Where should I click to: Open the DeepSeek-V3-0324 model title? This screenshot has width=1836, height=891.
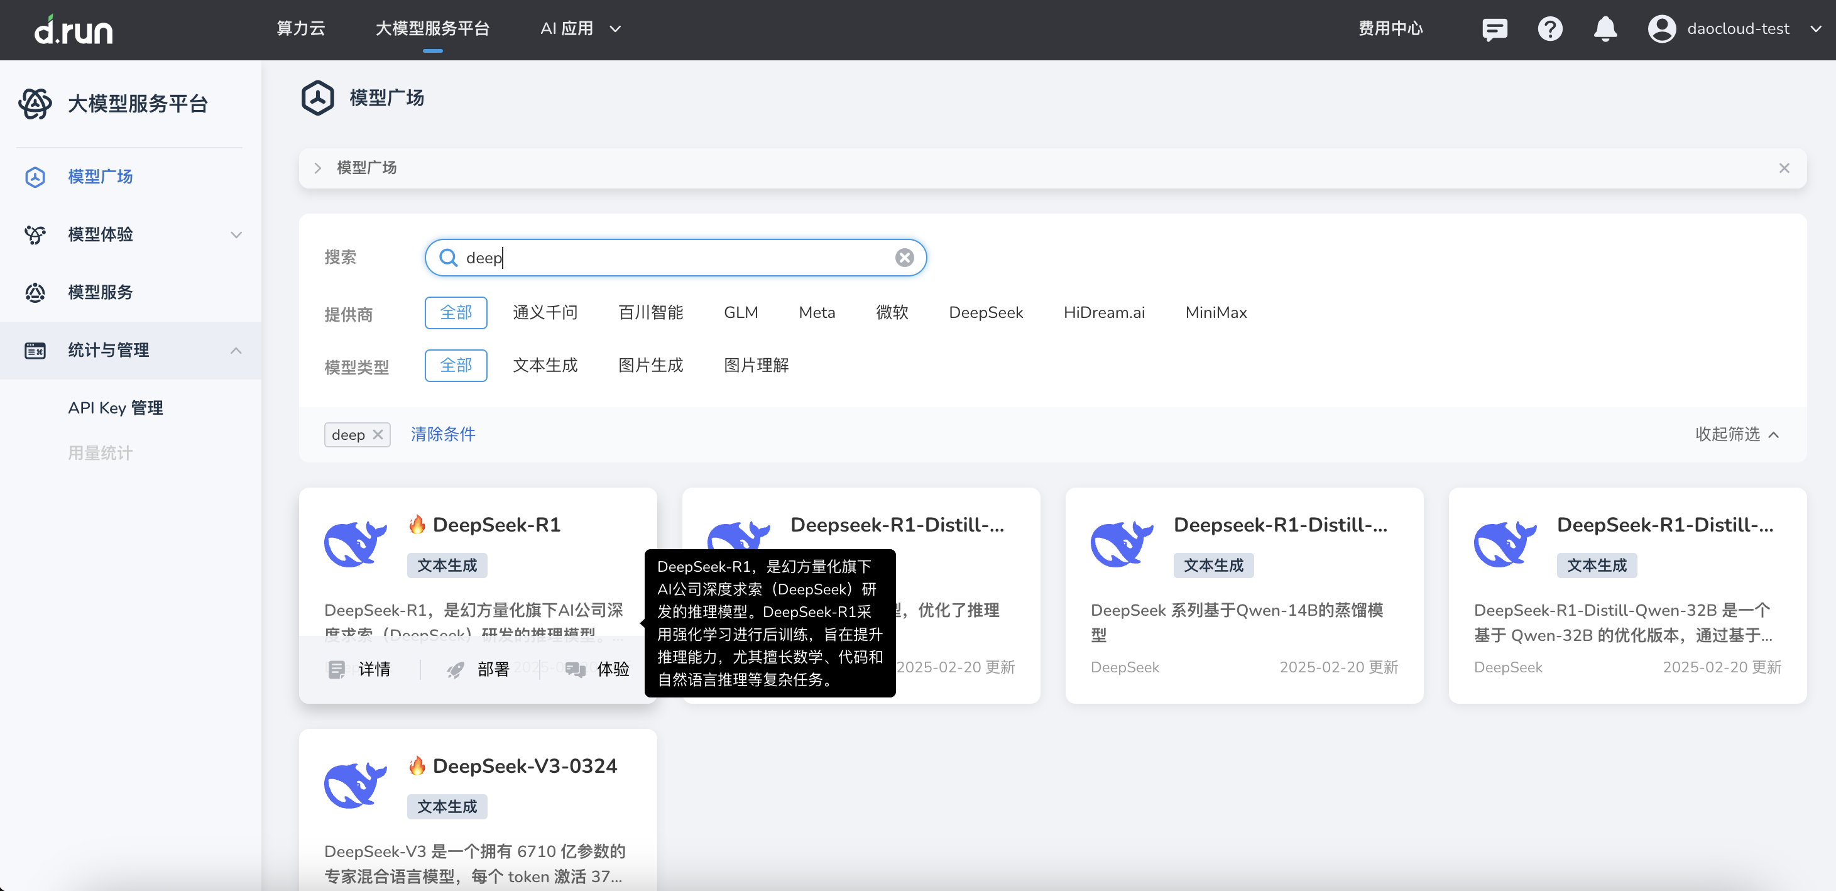pos(525,765)
